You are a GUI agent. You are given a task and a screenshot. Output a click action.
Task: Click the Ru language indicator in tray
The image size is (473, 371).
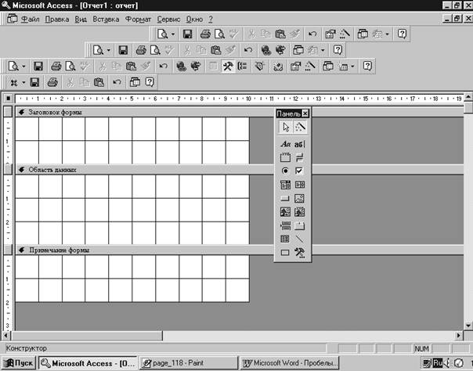pos(438,362)
